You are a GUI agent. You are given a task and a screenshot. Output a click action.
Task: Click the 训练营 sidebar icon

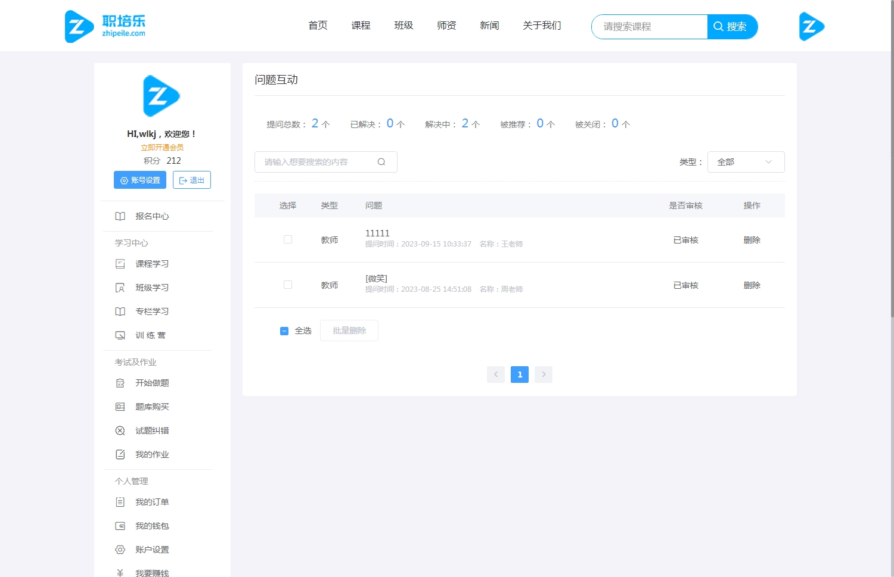(120, 335)
